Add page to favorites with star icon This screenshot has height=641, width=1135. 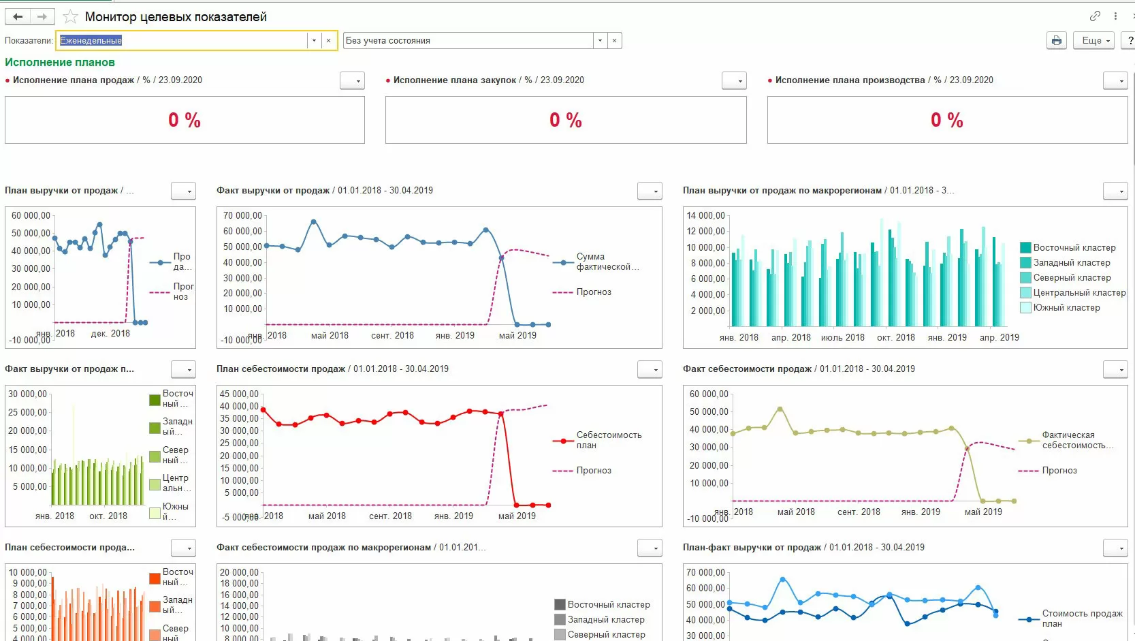[x=70, y=17]
